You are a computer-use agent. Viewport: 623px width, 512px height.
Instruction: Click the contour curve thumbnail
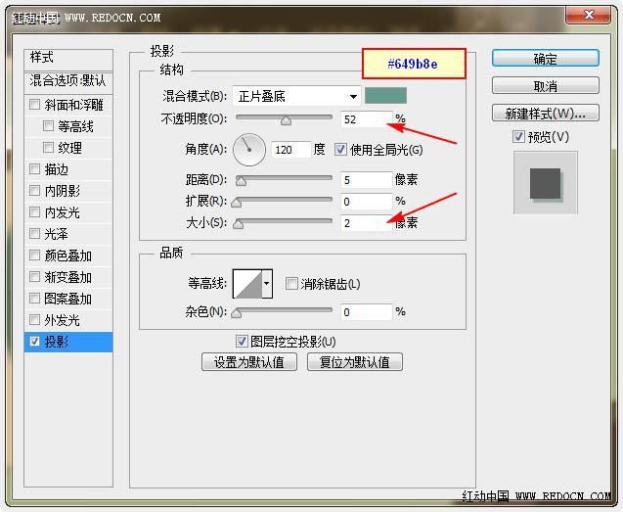247,284
